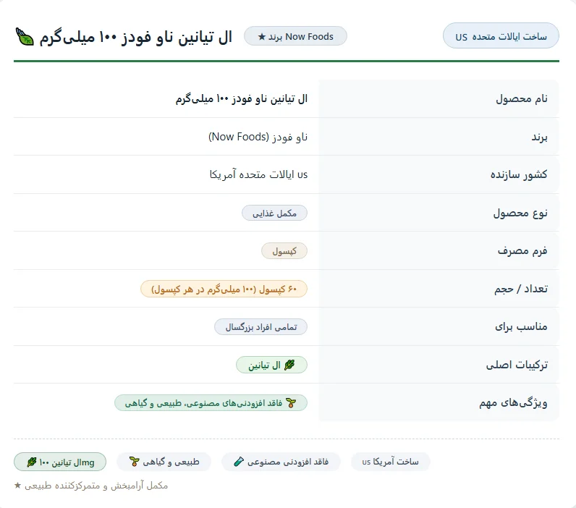Select the ایالات متحده آمریکا value
Viewport: 576px width, 508px height.
coord(258,174)
